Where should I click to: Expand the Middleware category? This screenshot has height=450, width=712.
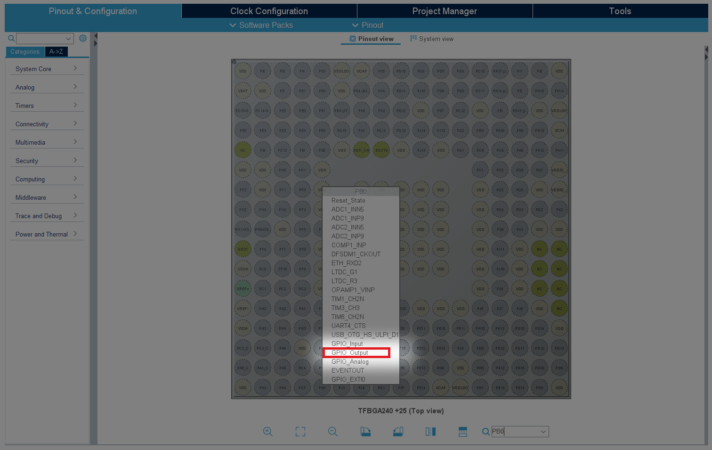point(47,197)
